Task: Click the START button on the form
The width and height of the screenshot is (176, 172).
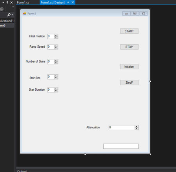Action: pos(129,31)
